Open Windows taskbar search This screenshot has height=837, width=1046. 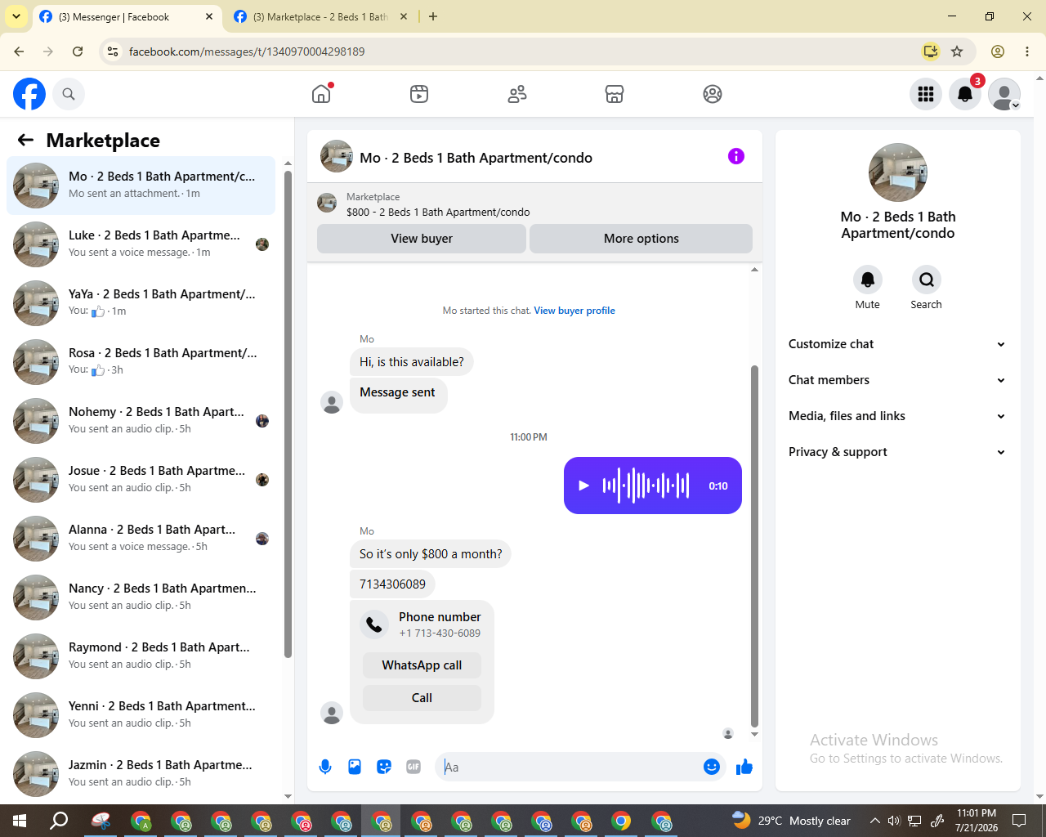[59, 821]
